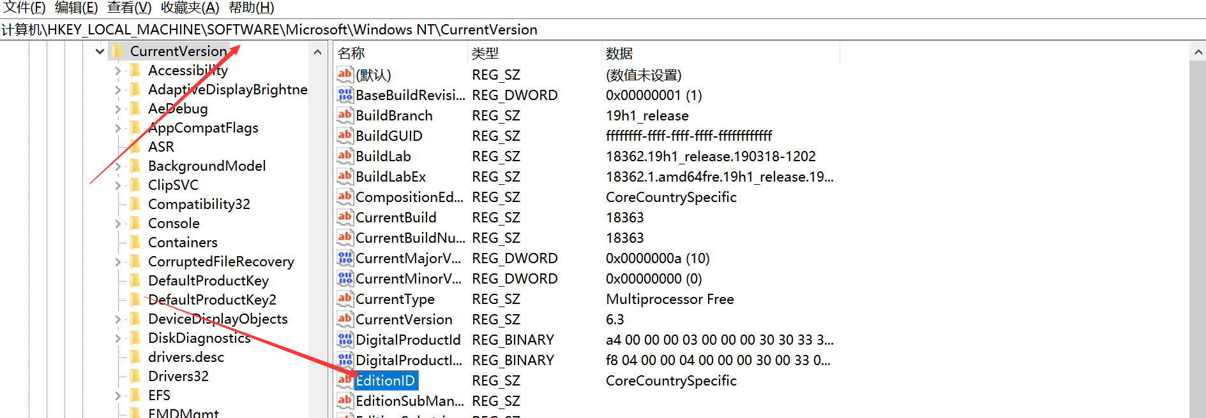Expand the ClipSVC key
The width and height of the screenshot is (1206, 418).
pos(117,185)
